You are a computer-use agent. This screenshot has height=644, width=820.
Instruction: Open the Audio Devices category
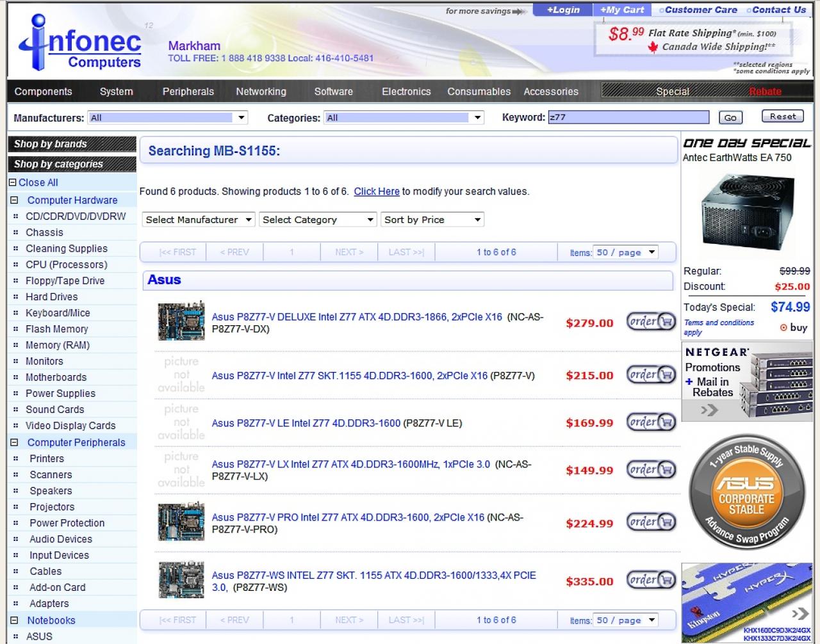61,539
